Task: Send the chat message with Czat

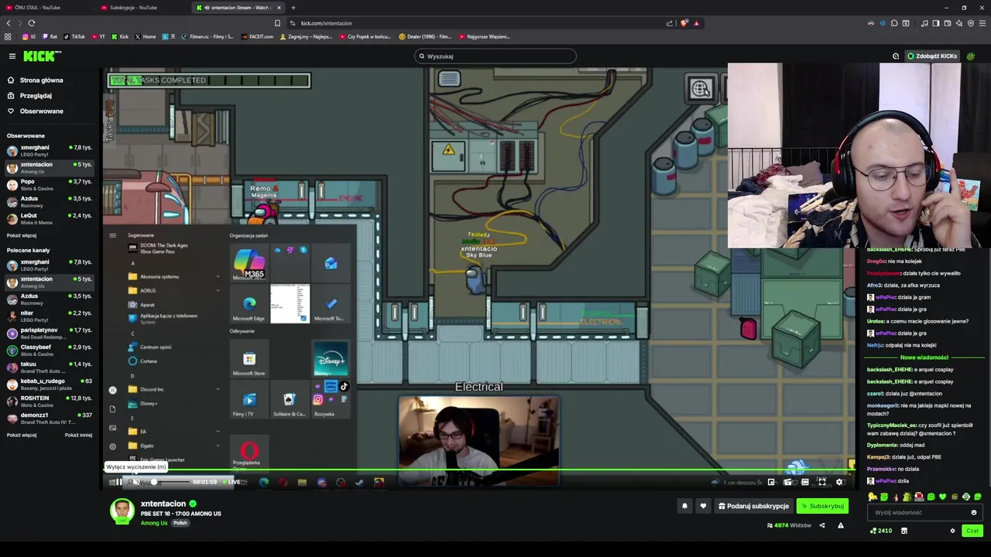Action: [972, 531]
